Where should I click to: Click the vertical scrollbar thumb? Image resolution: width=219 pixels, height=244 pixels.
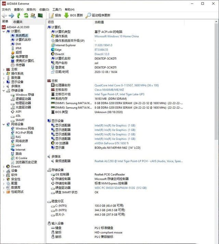[216, 82]
